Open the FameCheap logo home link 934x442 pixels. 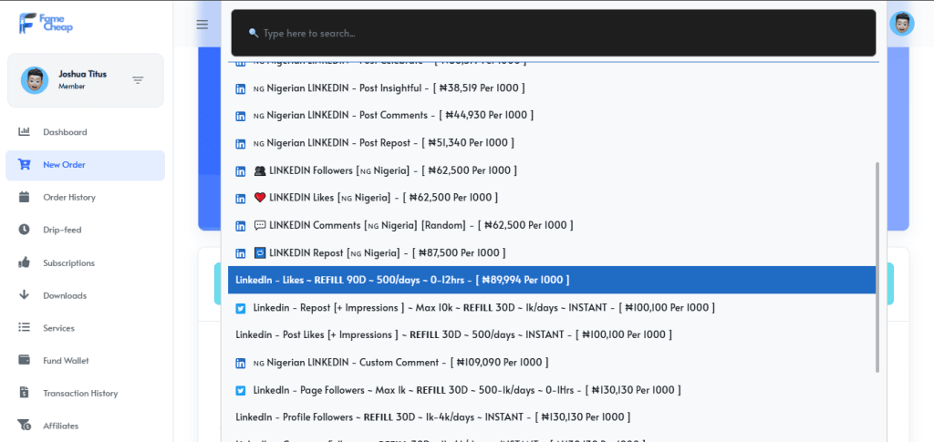[46, 23]
